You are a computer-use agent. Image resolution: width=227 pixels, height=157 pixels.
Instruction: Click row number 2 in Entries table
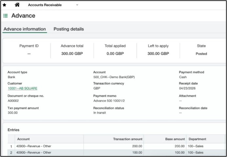coord(11,153)
